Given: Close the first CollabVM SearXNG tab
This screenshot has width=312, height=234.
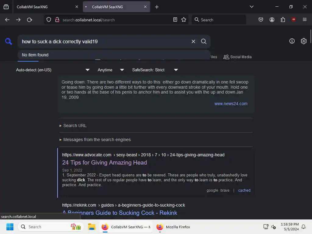Looking at the screenshot, I should 76,7.
